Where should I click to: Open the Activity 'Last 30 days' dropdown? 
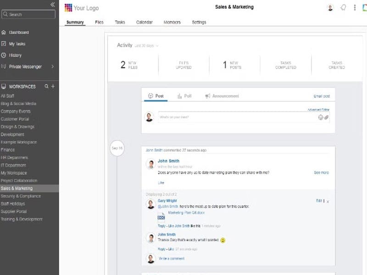146,45
